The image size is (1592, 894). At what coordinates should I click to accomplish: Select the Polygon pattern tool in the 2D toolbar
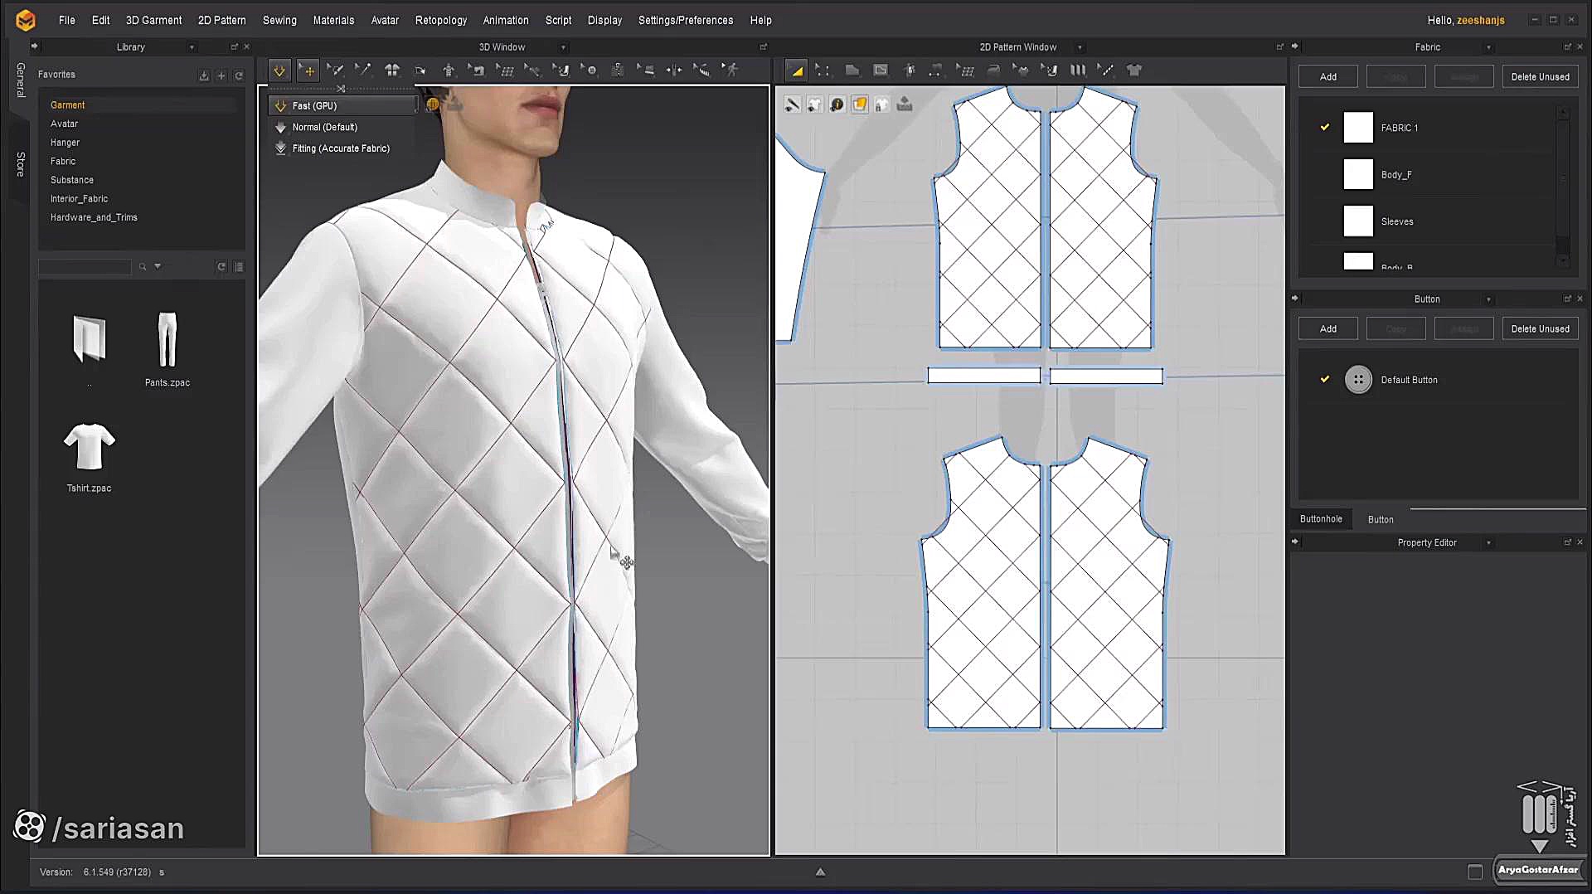[x=852, y=70]
